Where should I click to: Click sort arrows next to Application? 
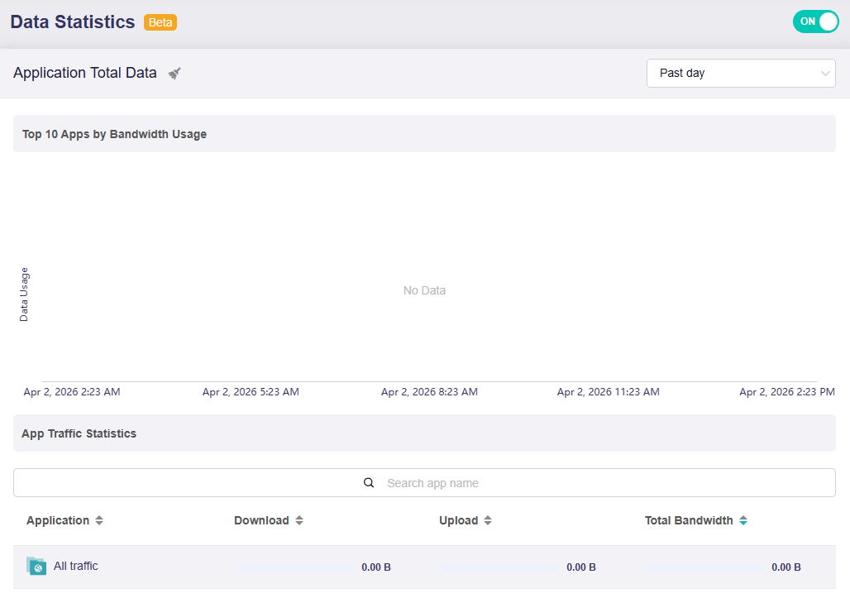[99, 521]
